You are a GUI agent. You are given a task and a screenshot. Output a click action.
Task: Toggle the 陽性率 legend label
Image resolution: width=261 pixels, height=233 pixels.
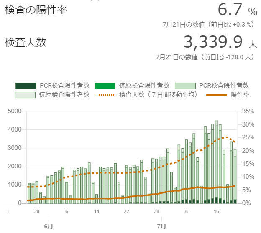pos(240,95)
